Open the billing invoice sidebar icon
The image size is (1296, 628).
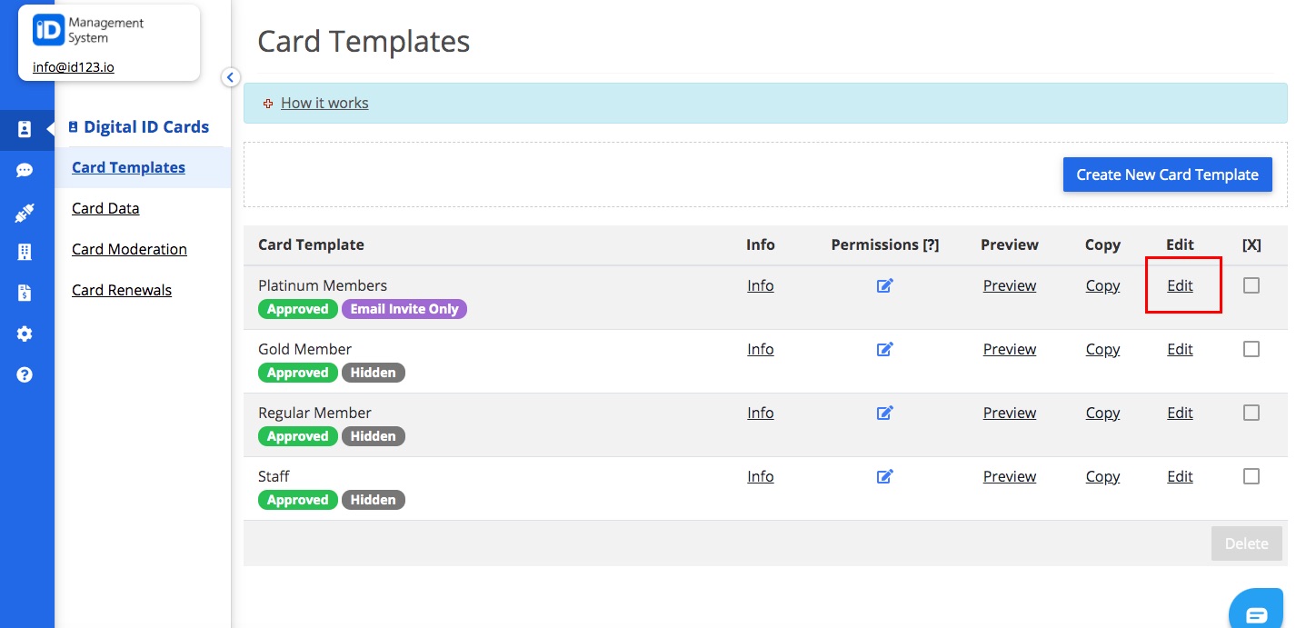click(x=25, y=293)
